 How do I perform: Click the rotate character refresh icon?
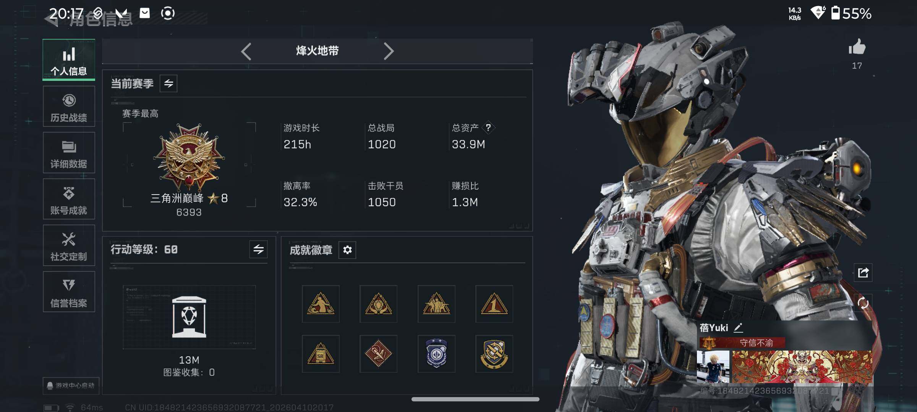863,303
